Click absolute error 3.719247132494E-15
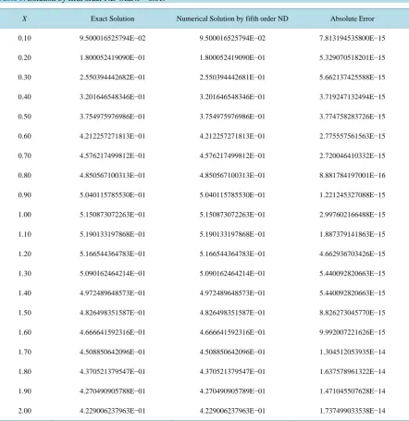409x421 pixels. [x=353, y=97]
